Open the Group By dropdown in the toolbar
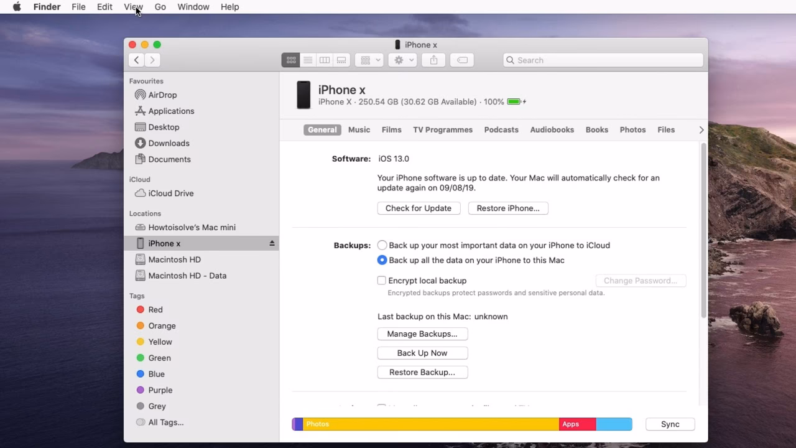 (x=369, y=60)
